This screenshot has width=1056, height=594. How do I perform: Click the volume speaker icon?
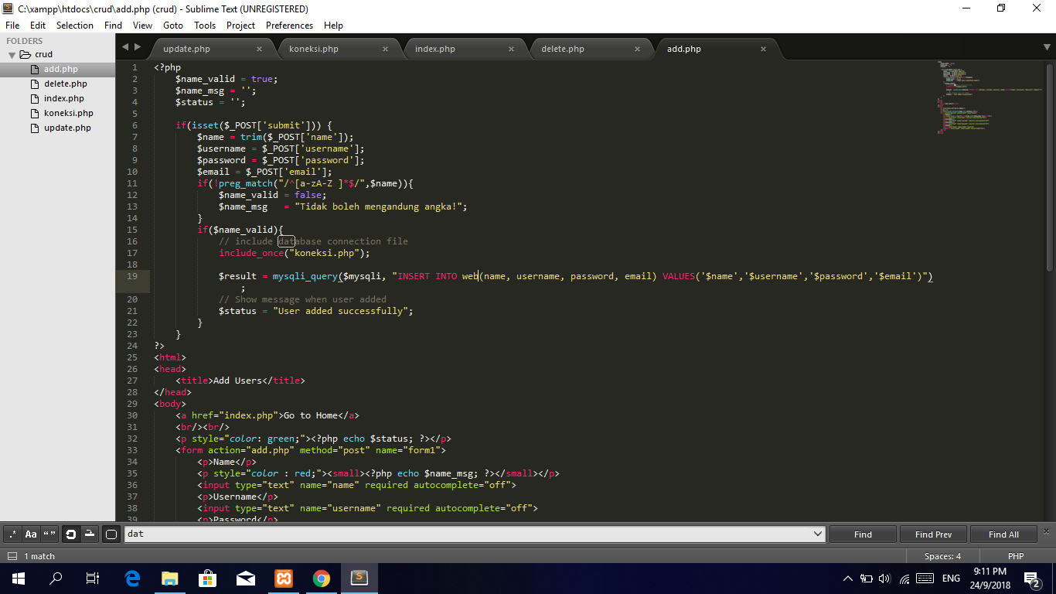coord(885,579)
